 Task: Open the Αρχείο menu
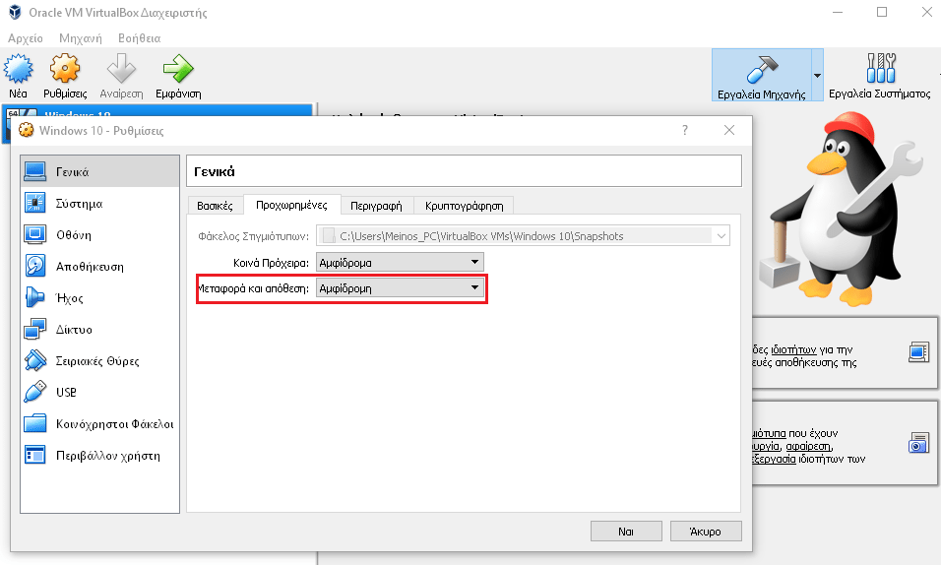(x=26, y=37)
